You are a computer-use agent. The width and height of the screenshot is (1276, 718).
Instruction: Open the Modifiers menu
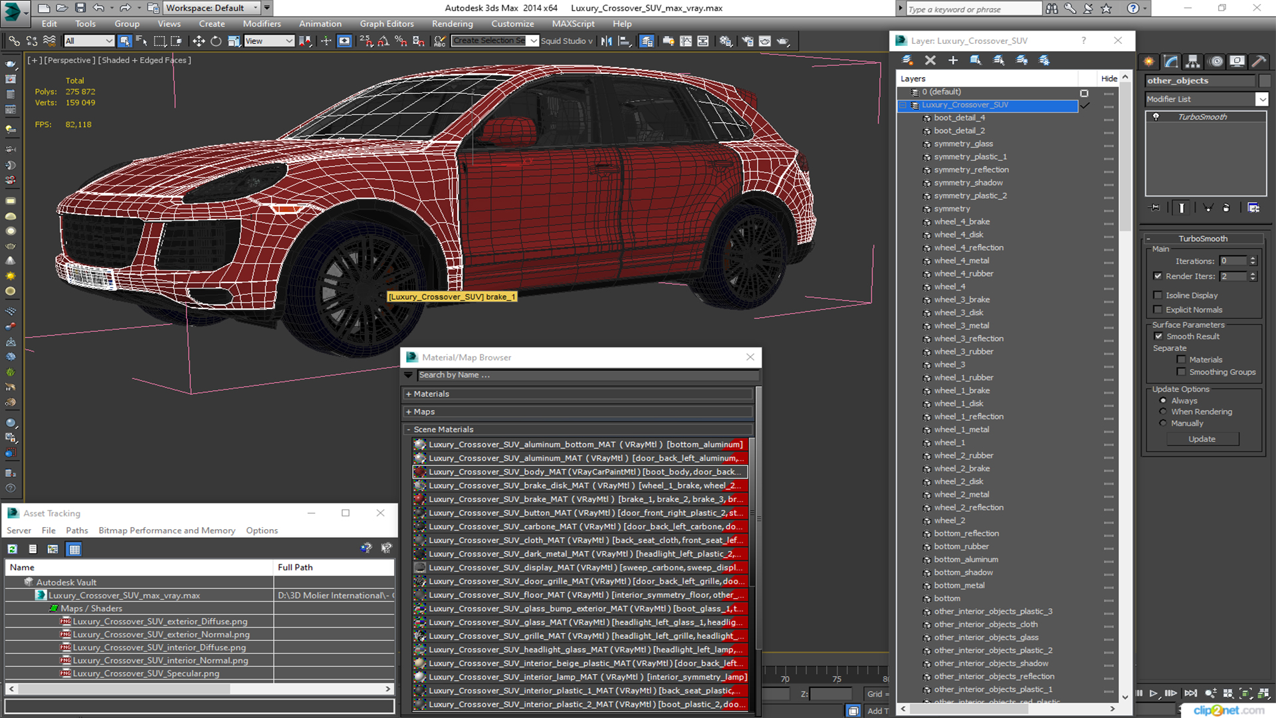(x=261, y=24)
